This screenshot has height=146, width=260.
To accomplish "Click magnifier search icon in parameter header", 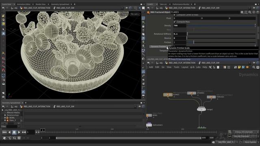I will 250,12.
